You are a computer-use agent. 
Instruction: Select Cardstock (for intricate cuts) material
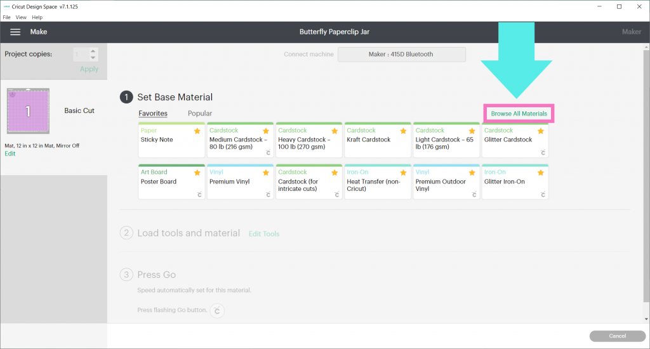pyautogui.click(x=309, y=182)
